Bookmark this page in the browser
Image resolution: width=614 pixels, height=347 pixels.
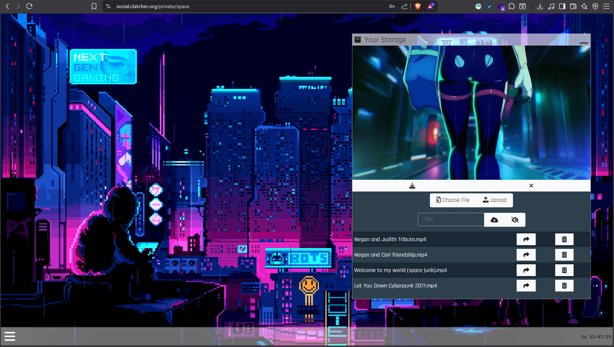tap(94, 6)
